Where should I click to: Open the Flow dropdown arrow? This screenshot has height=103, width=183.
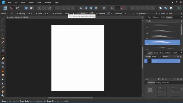point(53,13)
